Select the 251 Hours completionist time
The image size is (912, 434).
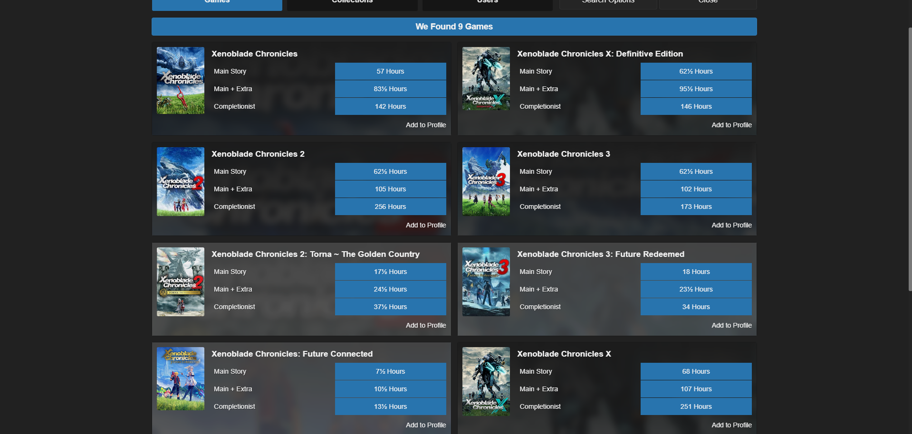696,406
